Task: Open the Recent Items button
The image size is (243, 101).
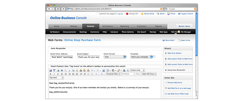Action: tap(184, 26)
